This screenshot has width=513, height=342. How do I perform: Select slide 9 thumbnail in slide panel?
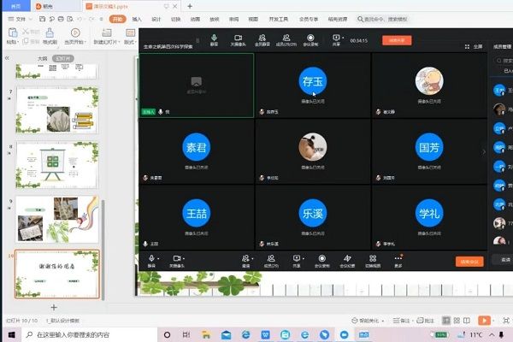coord(56,217)
